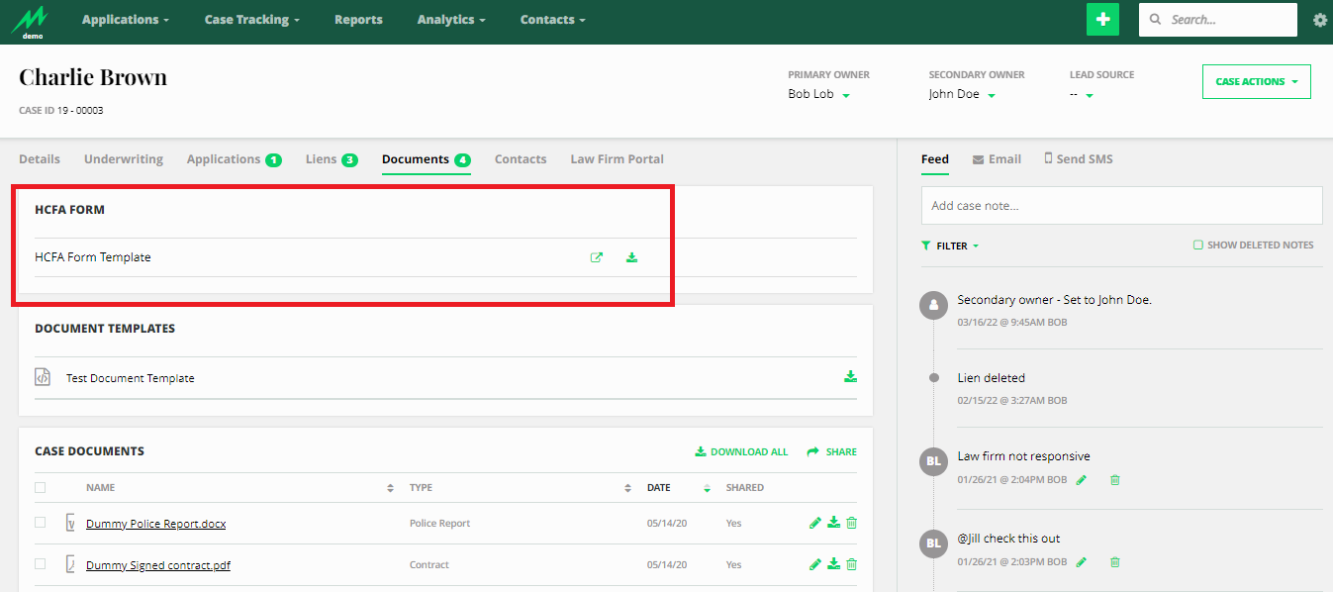Switch to the Law Firm Portal tab
Viewport: 1333px width, 592px height.
click(x=617, y=158)
